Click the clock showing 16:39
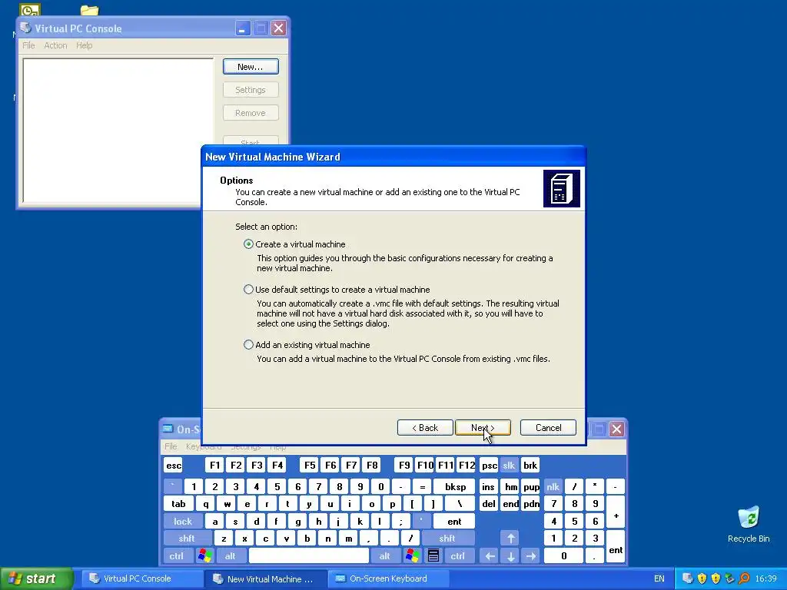This screenshot has width=787, height=590. [x=766, y=579]
